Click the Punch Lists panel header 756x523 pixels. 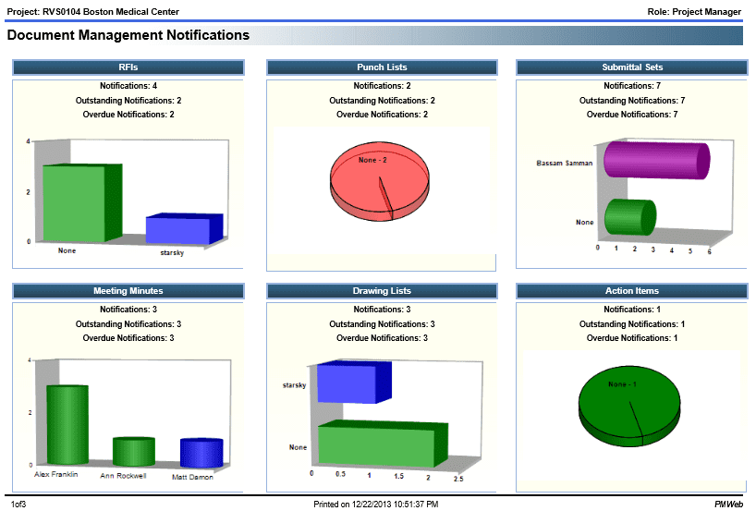pos(382,67)
